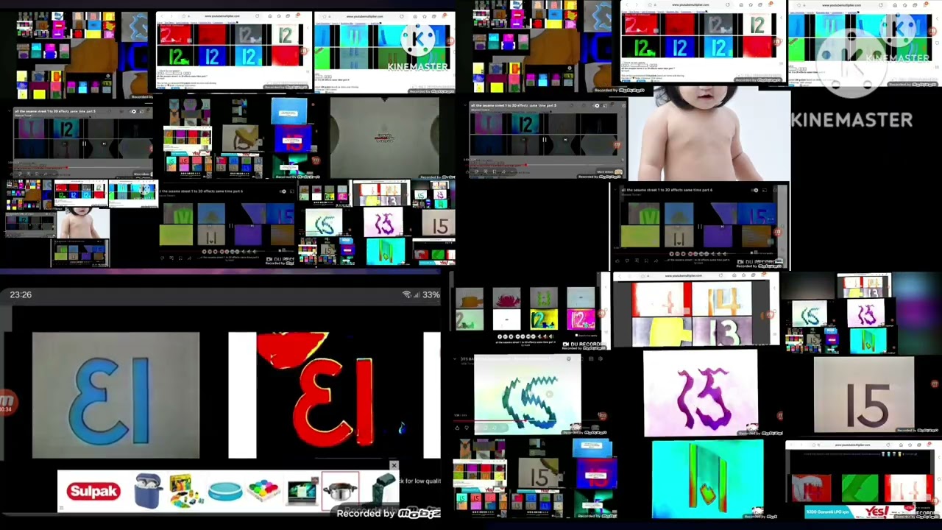This screenshot has height=530, width=942.
Task: Open the large baby photo tile
Action: coord(709,134)
